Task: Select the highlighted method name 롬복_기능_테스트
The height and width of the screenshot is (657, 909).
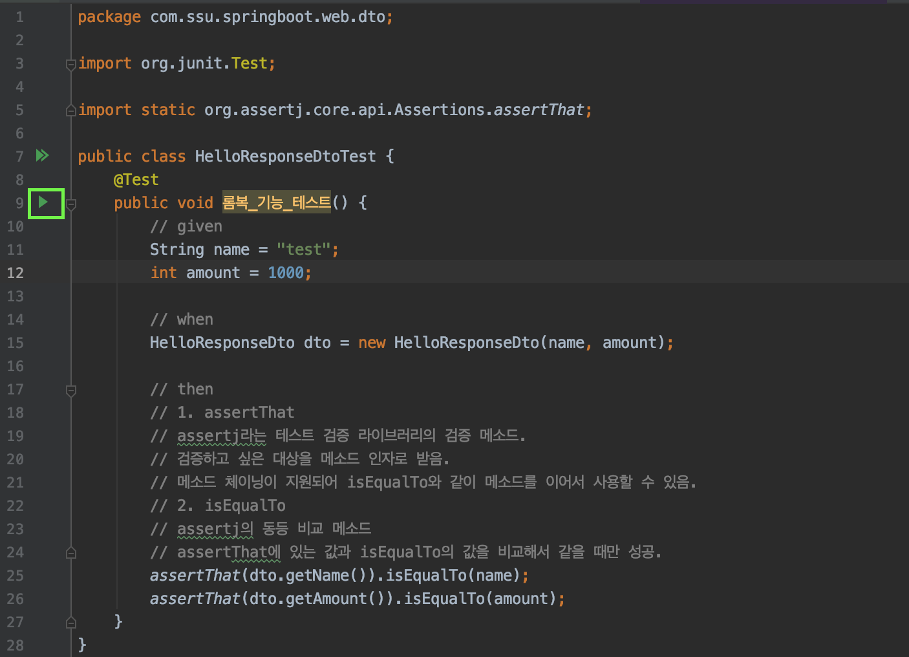Action: pos(276,202)
